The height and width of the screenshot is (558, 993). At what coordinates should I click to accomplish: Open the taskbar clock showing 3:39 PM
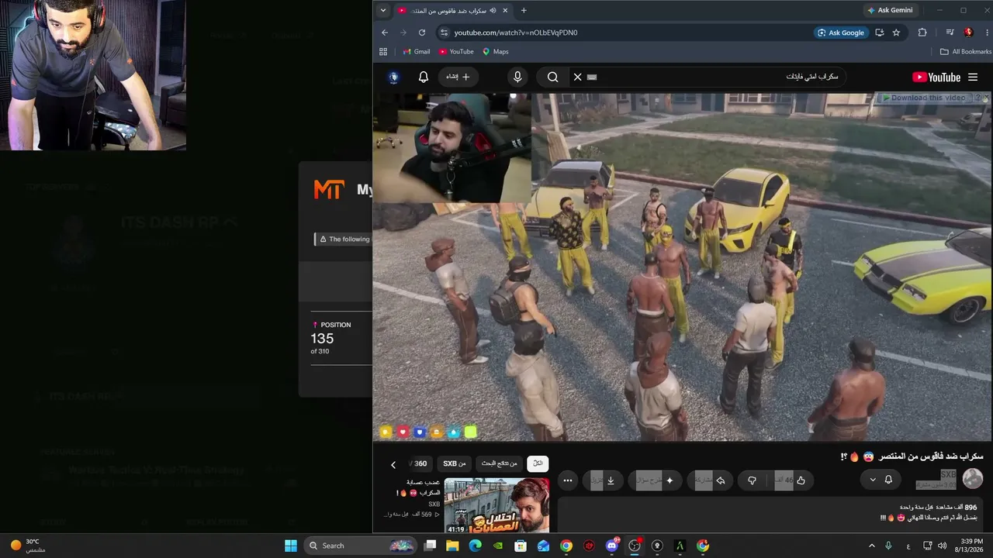[x=971, y=546]
